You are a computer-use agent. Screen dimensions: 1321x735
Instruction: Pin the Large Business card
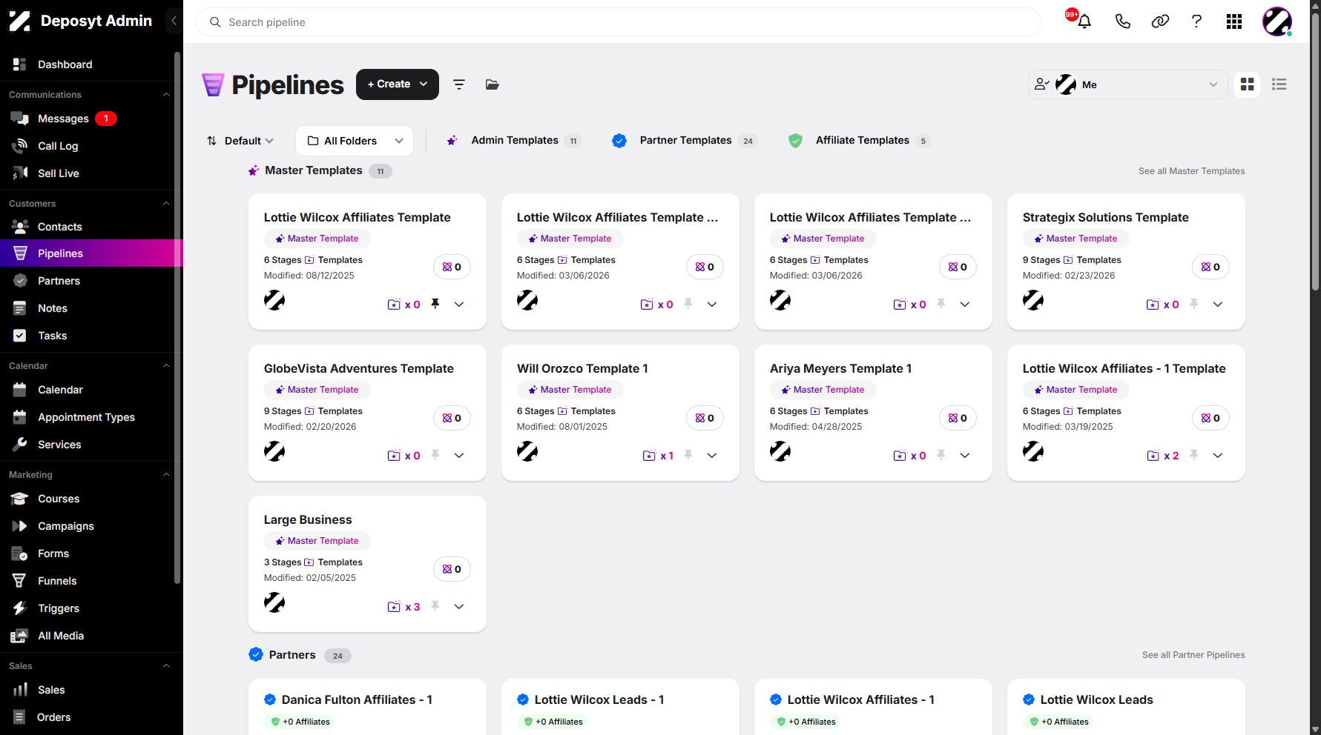(x=435, y=606)
